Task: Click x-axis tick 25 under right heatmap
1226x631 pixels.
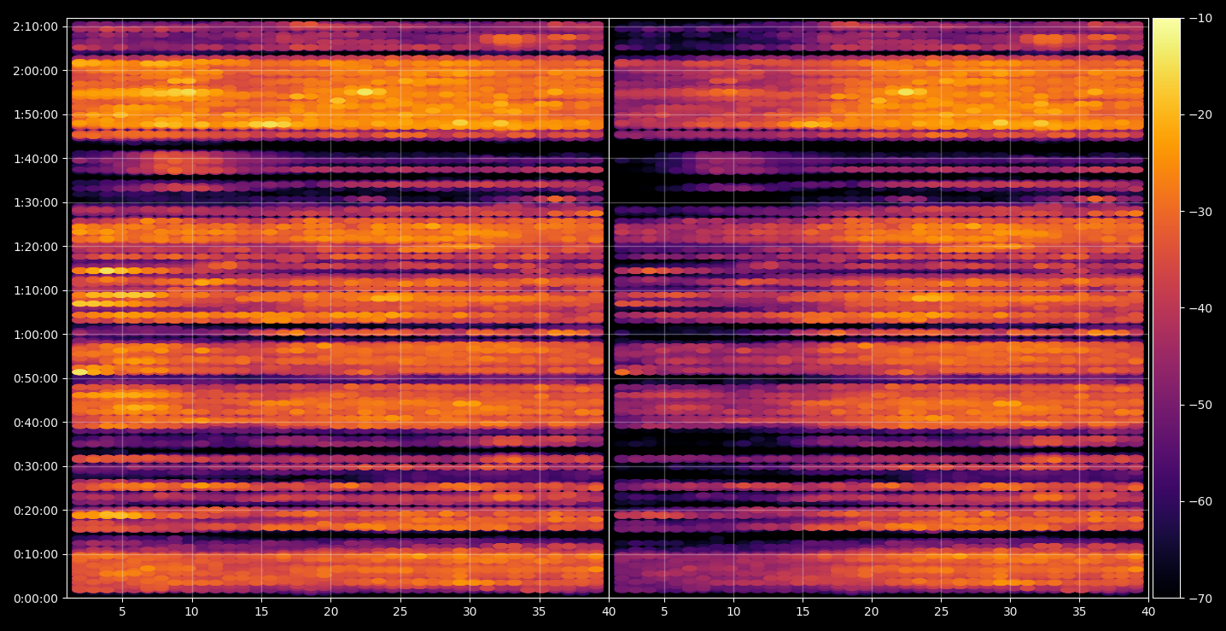Action: [941, 611]
